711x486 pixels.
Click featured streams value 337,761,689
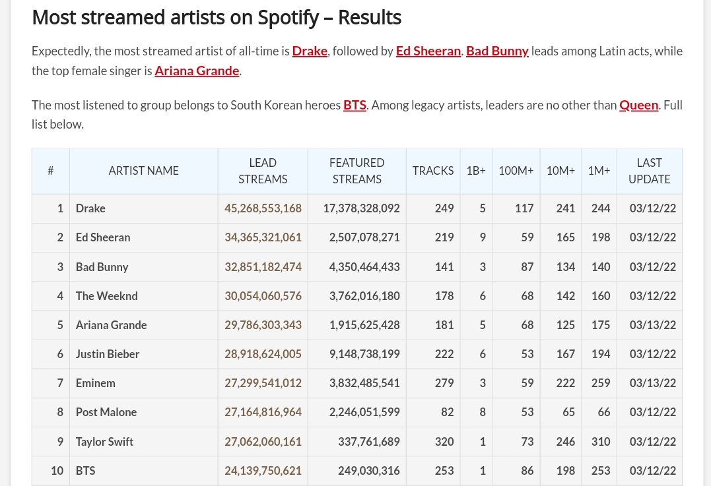[369, 442]
